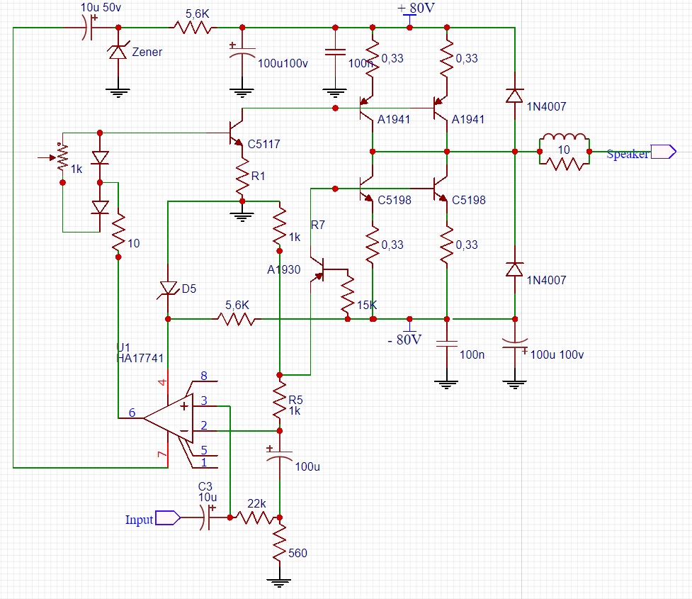Select the HA17741 op-amp symbol
The height and width of the screenshot is (599, 692).
point(168,418)
